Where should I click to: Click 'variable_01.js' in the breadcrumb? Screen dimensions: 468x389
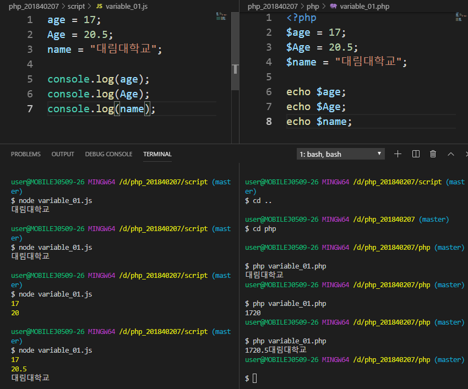(127, 6)
